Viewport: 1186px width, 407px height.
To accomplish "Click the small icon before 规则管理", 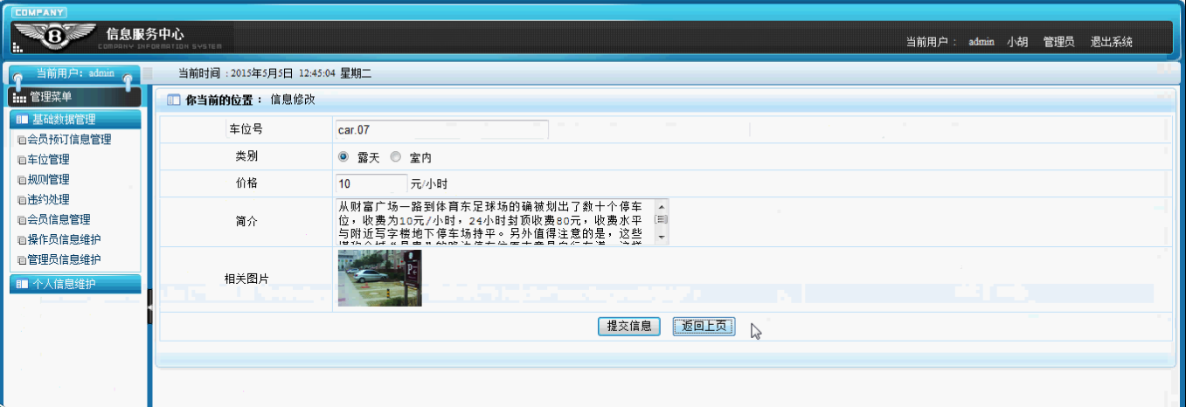I will pos(22,181).
